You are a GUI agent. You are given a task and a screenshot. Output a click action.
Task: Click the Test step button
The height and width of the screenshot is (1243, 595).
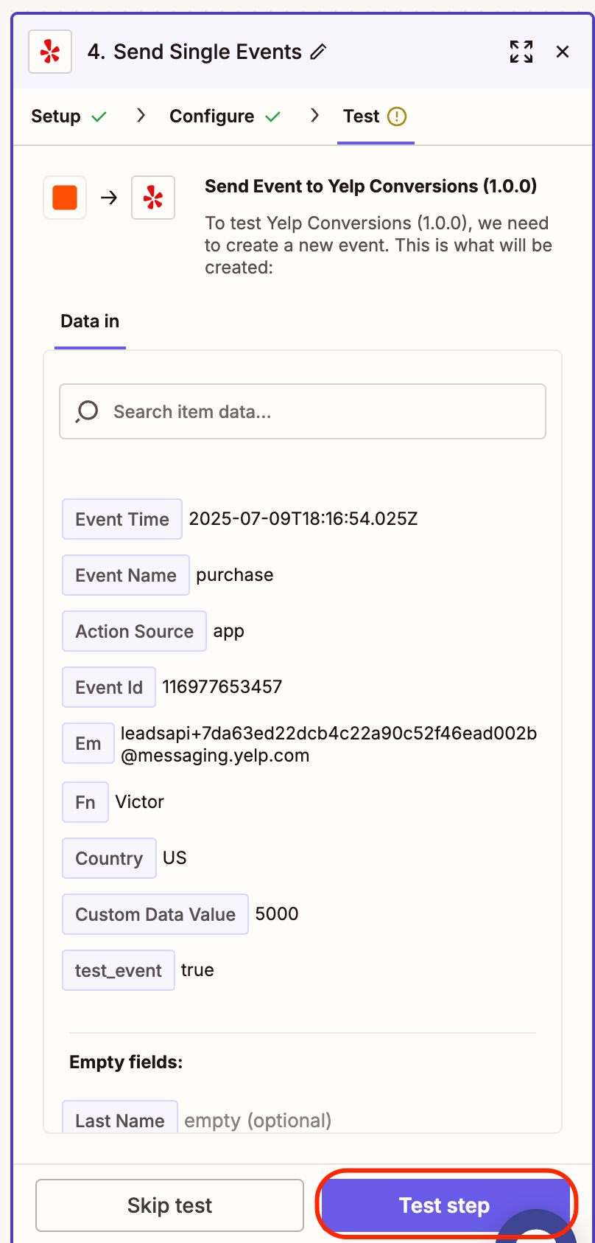[445, 1205]
